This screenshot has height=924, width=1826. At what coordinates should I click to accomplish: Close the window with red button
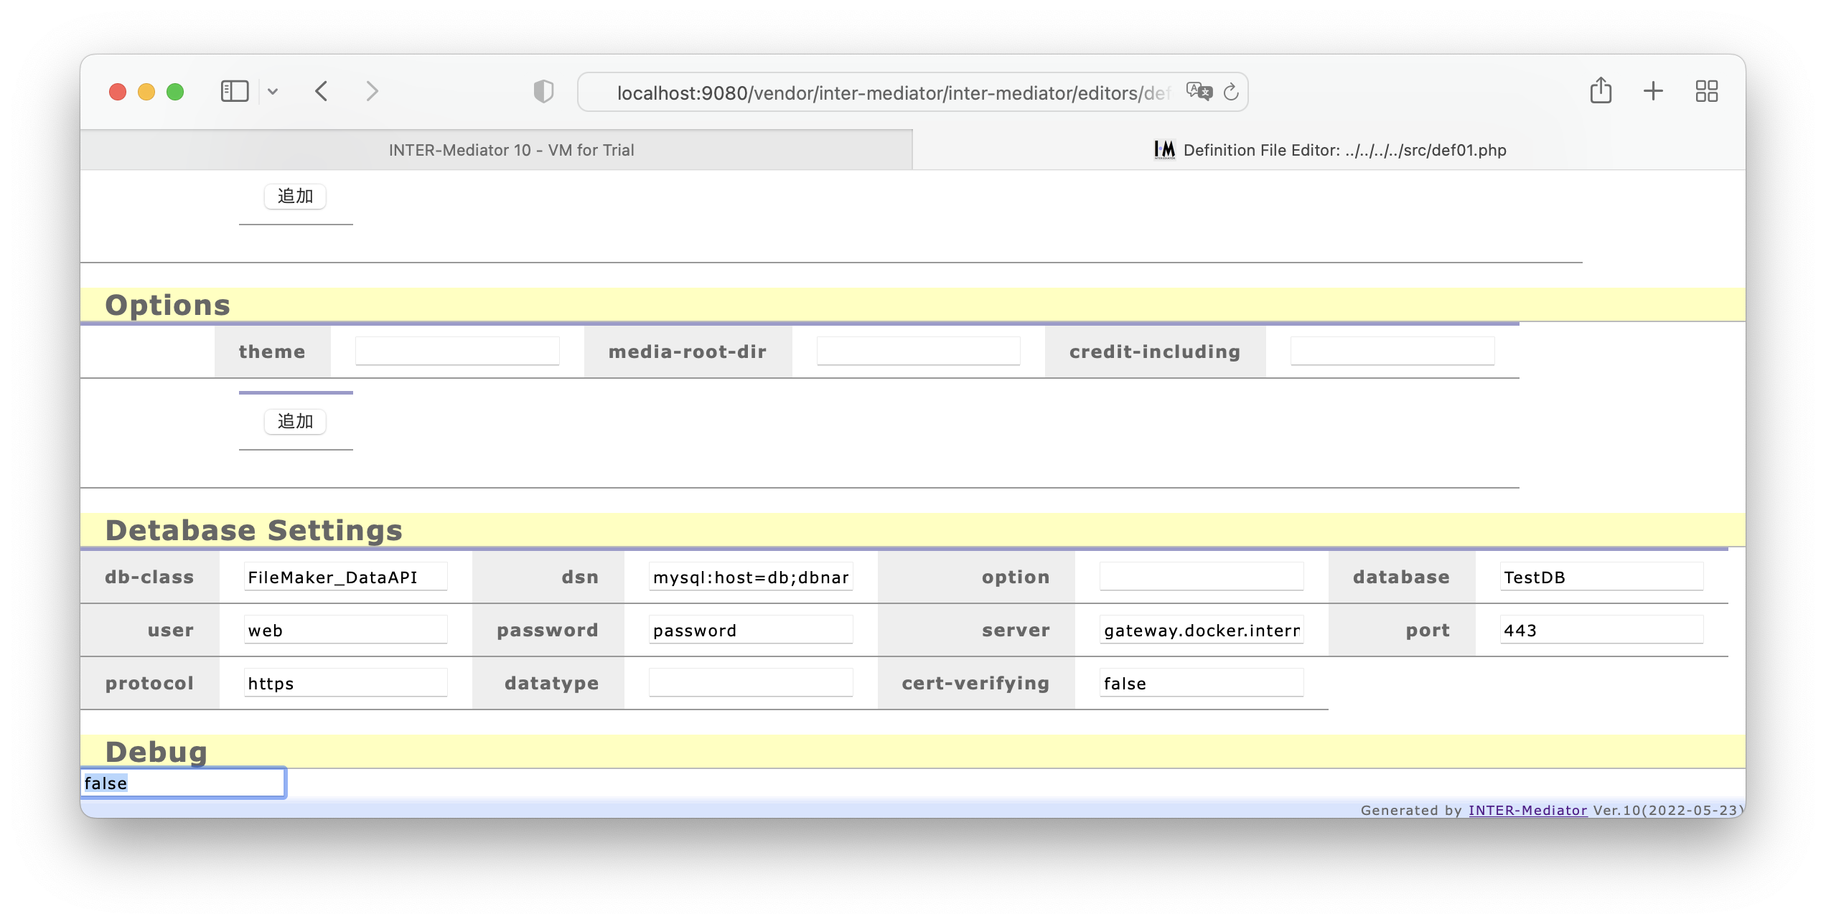118,92
